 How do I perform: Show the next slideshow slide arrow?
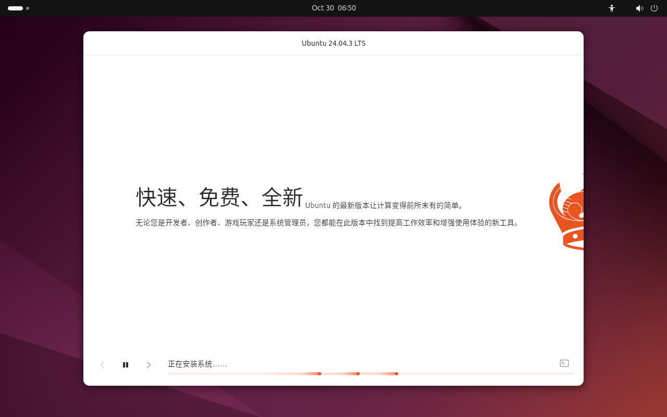click(x=149, y=365)
